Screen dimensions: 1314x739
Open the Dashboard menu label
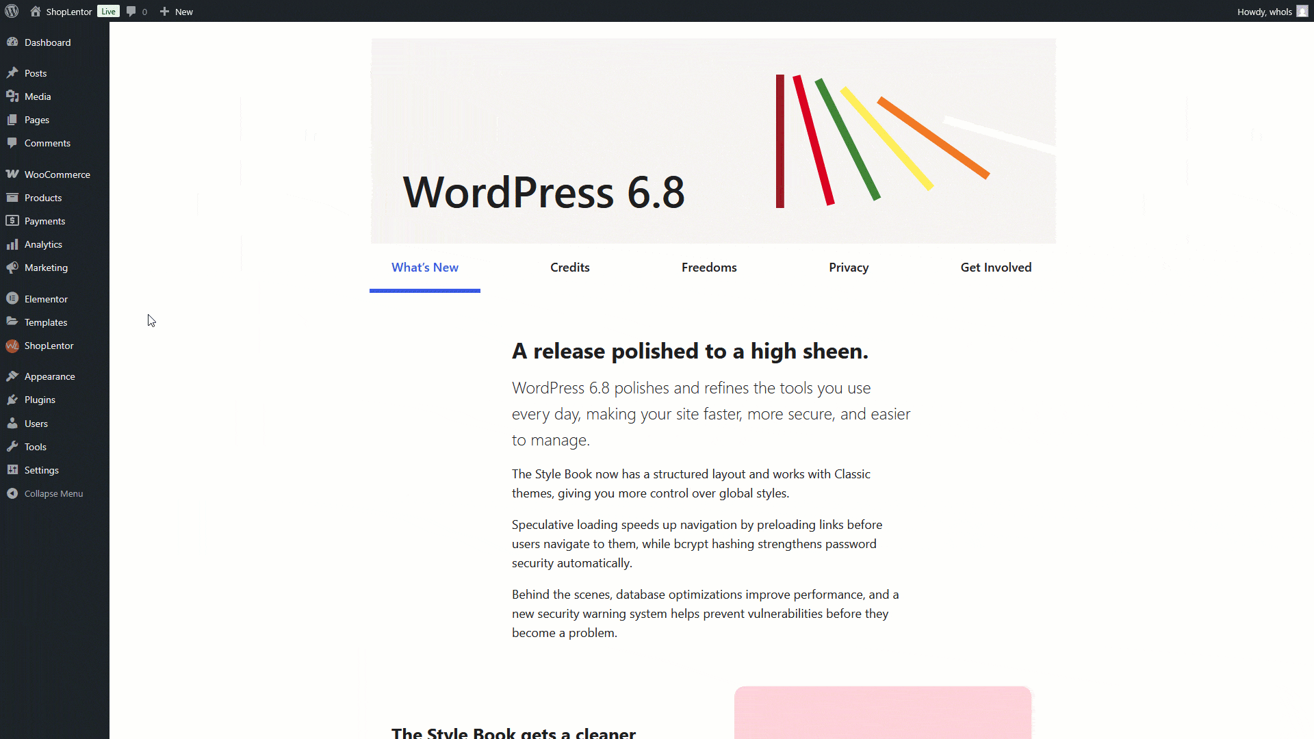tap(48, 42)
